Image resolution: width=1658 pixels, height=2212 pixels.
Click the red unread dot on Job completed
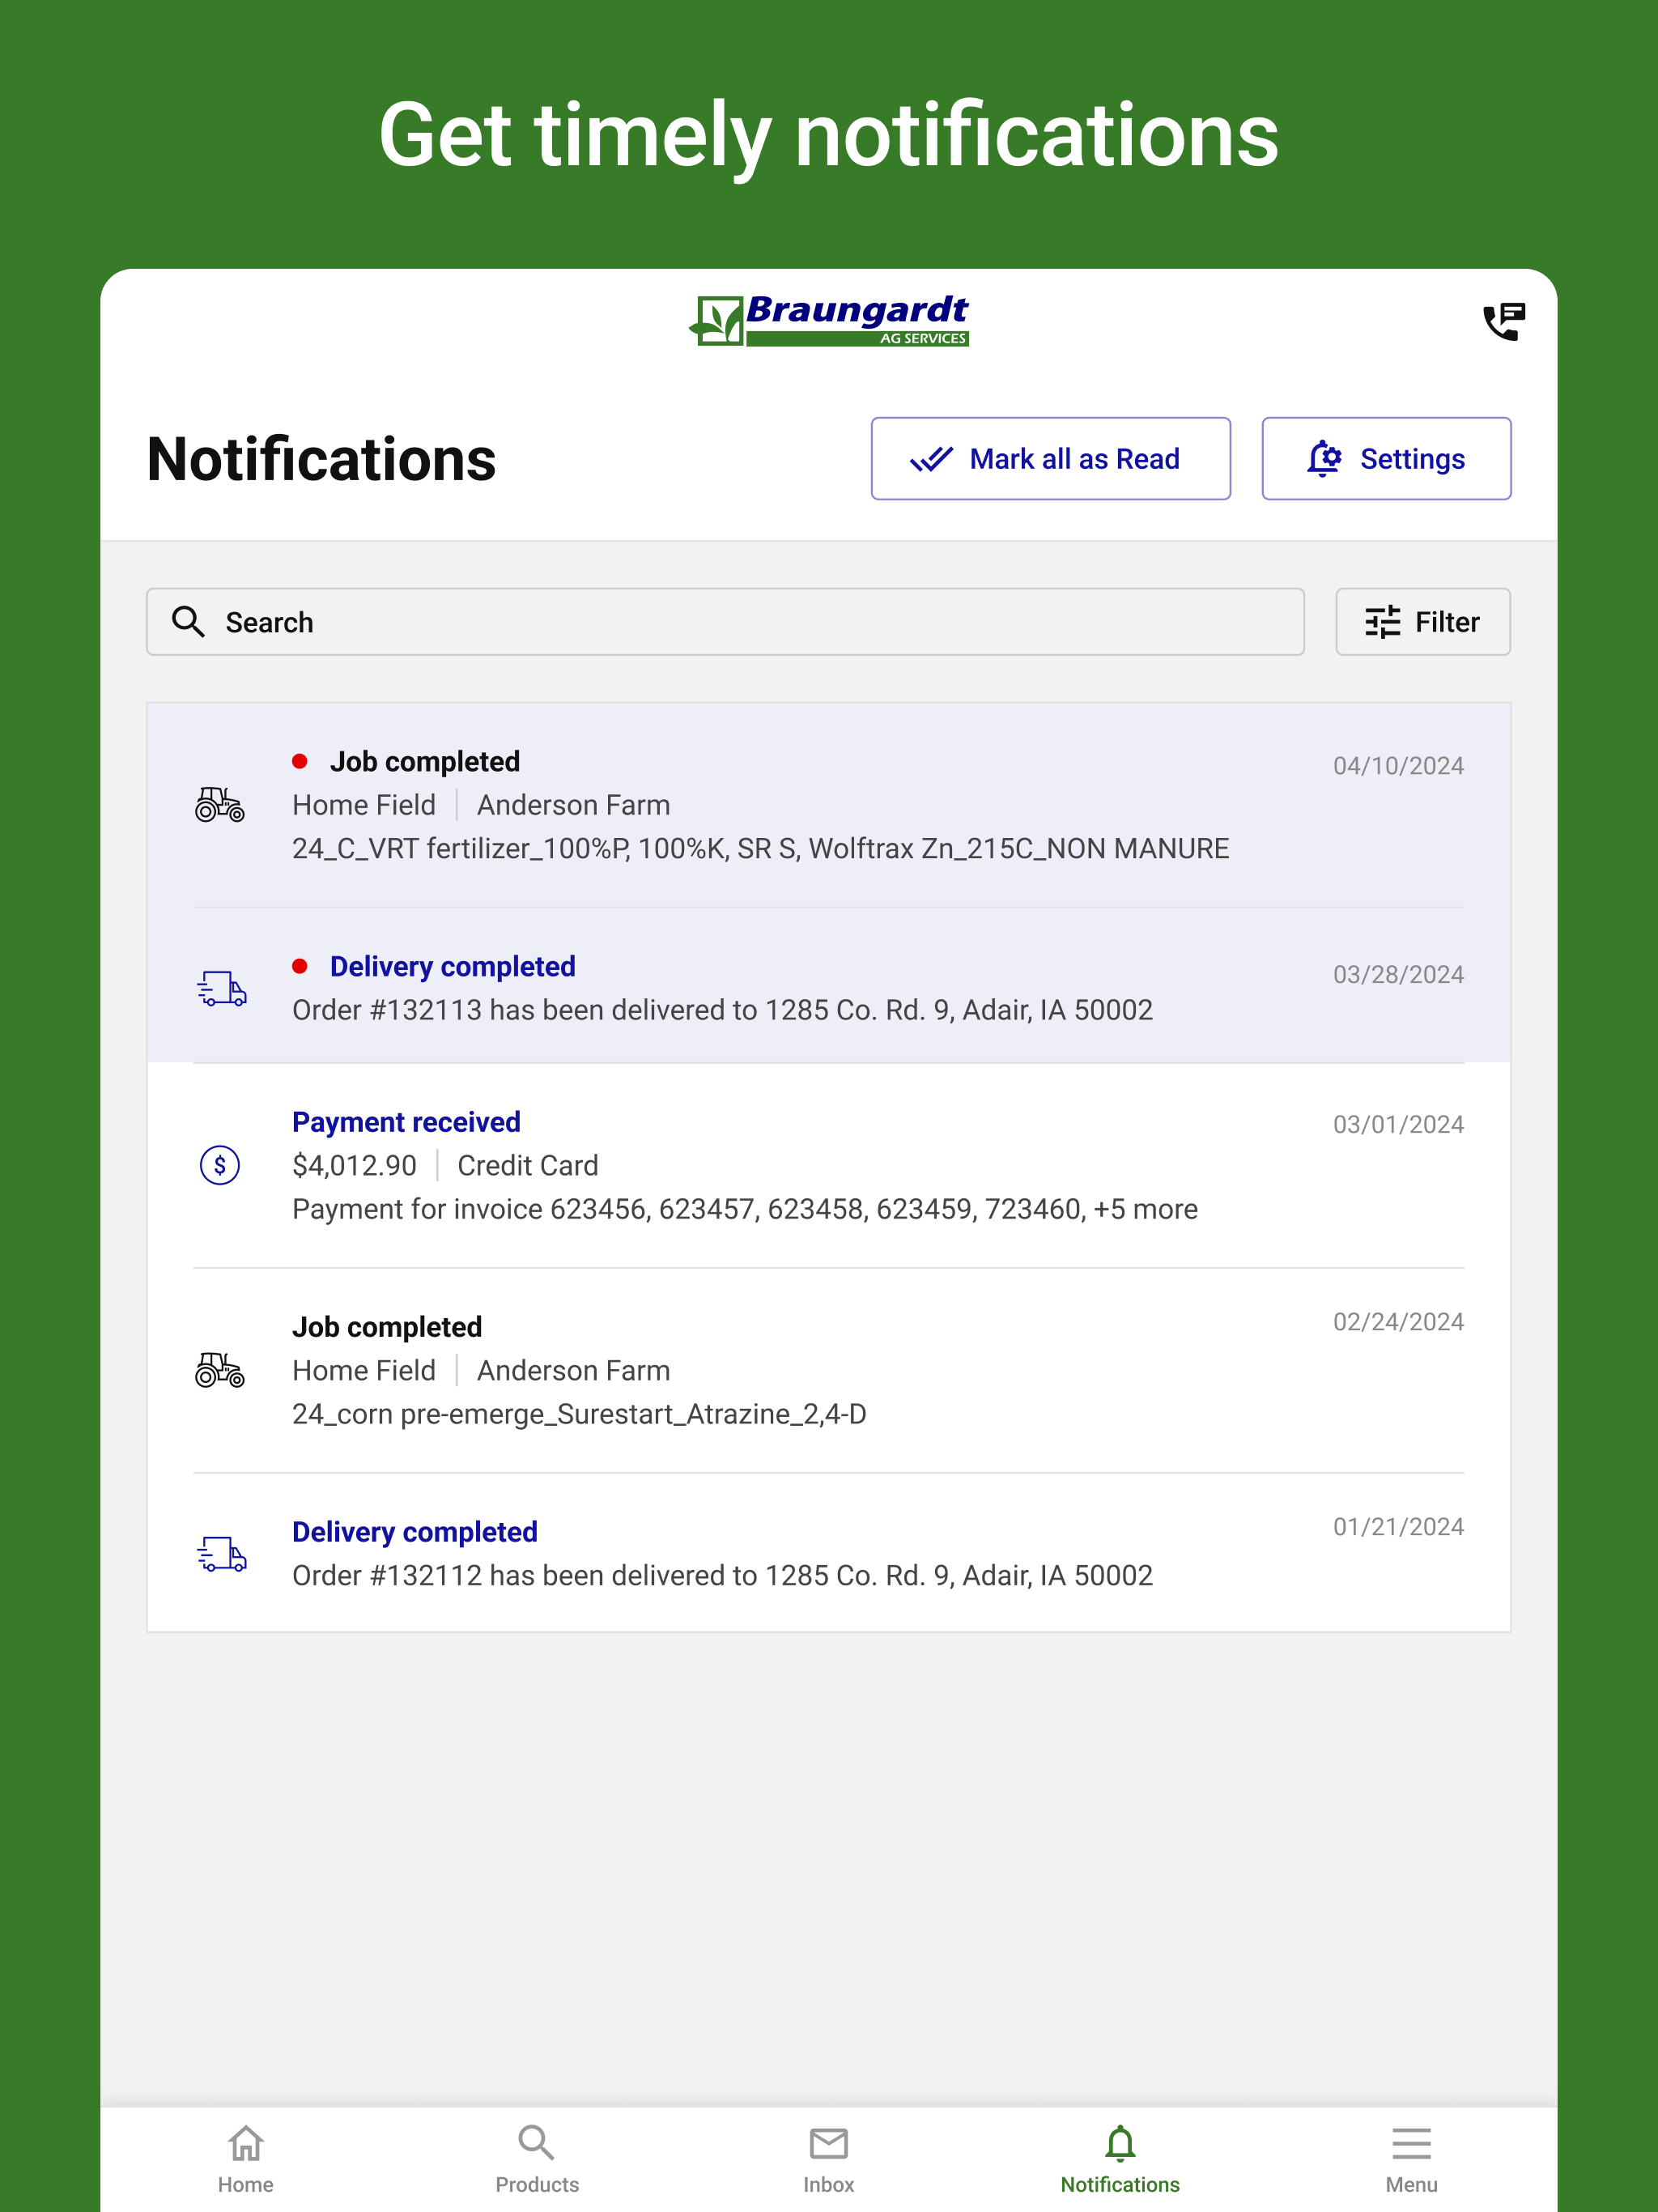(x=300, y=762)
